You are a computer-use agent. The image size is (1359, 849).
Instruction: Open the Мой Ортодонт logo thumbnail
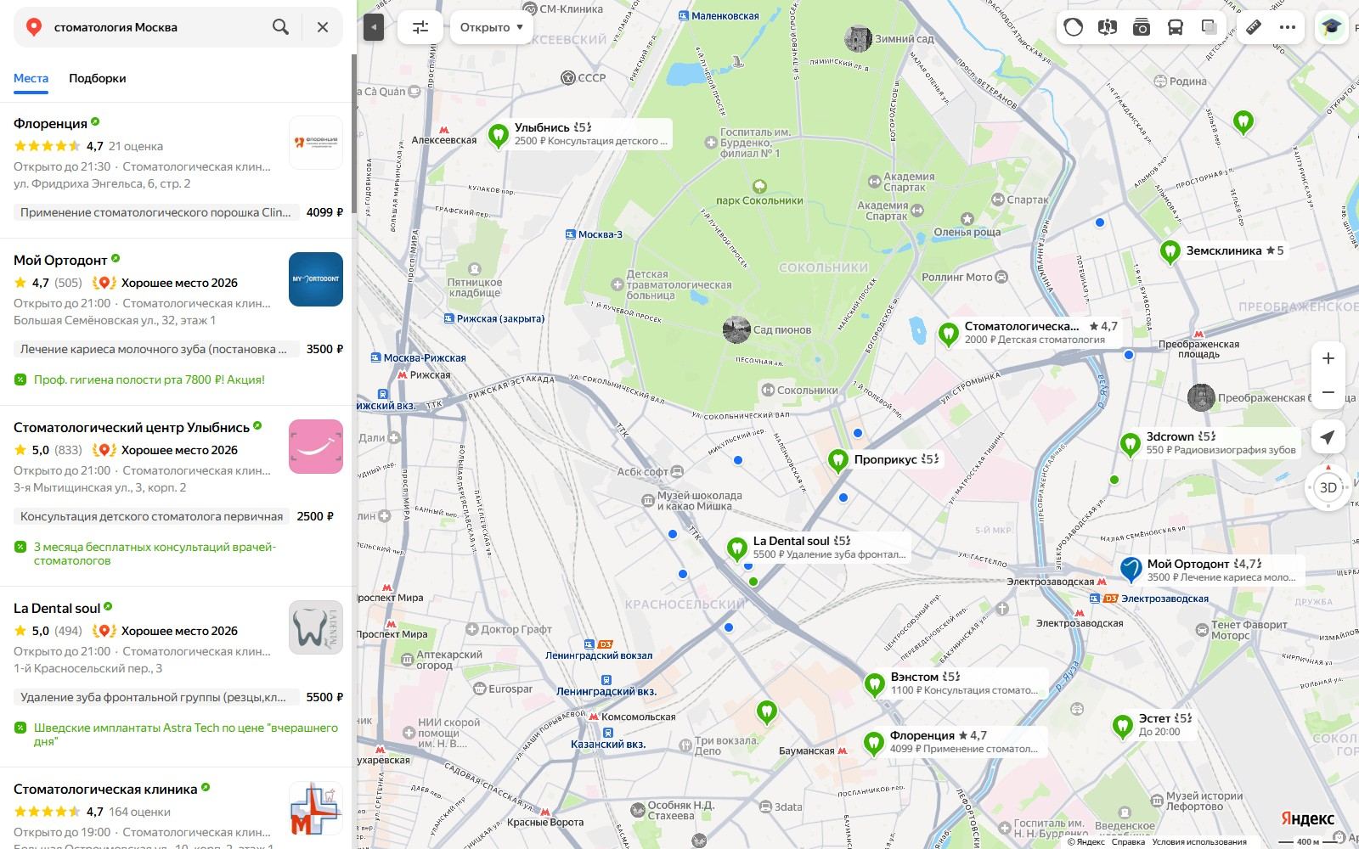coord(316,279)
